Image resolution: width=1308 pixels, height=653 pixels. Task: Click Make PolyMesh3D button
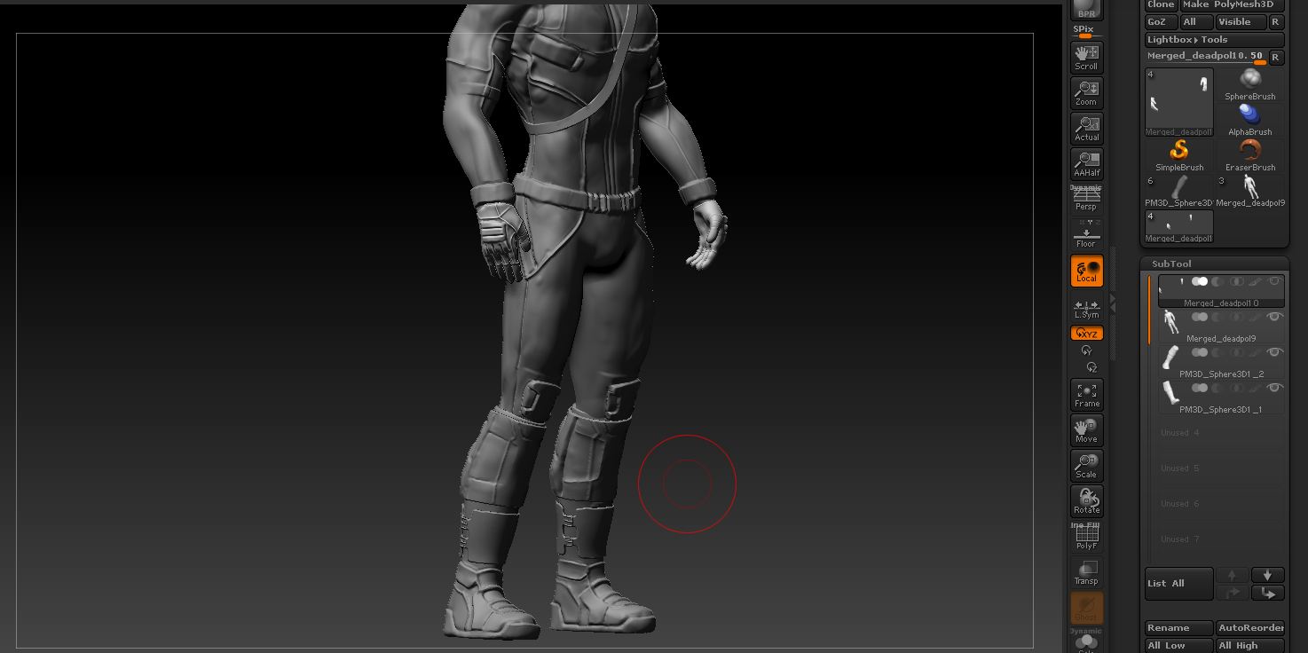point(1231,5)
